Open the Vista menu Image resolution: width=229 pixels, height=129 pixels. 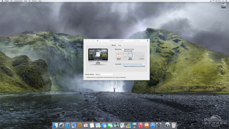pos(25,1)
